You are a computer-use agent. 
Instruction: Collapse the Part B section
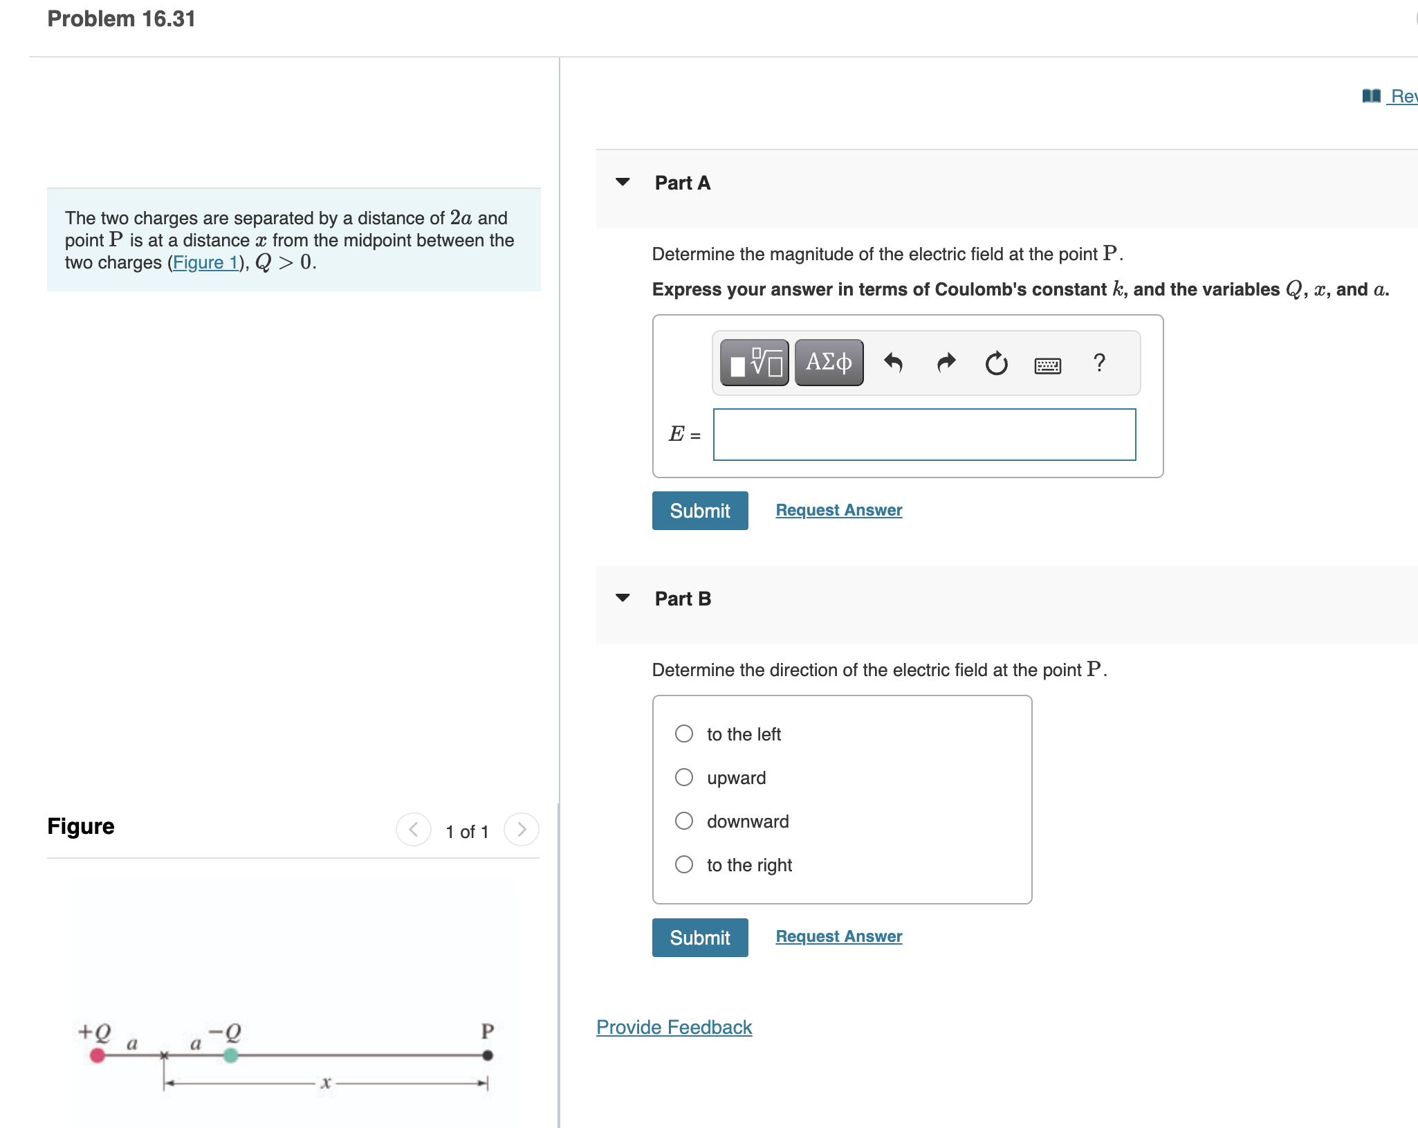pos(623,598)
